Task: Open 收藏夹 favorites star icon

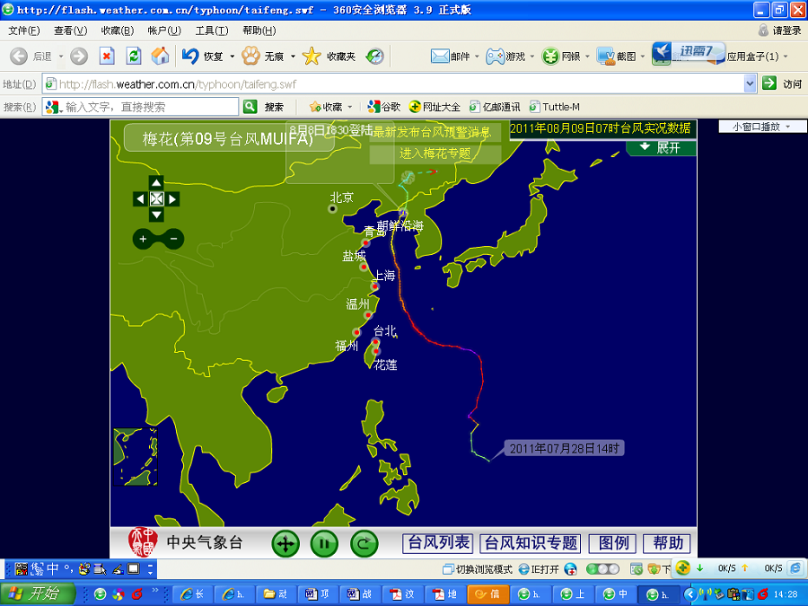Action: (x=311, y=56)
